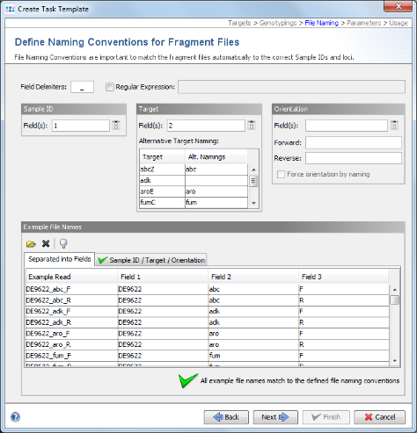Switch to Sample ID / Target / Orientation tab
The width and height of the screenshot is (417, 433).
pyautogui.click(x=151, y=260)
